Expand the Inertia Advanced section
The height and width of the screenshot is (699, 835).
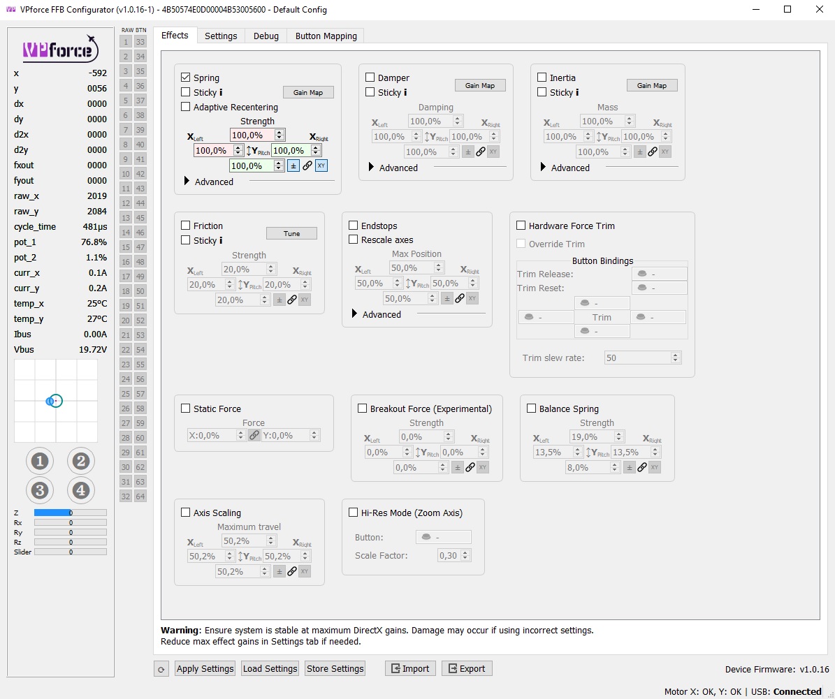tap(543, 167)
